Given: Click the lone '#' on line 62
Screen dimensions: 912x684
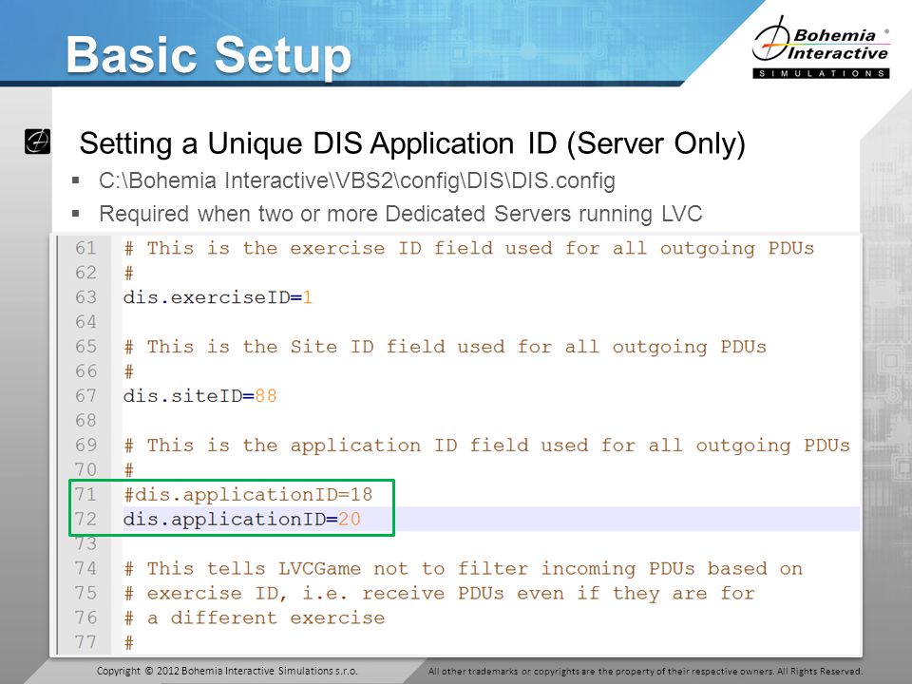Looking at the screenshot, I should pos(128,273).
